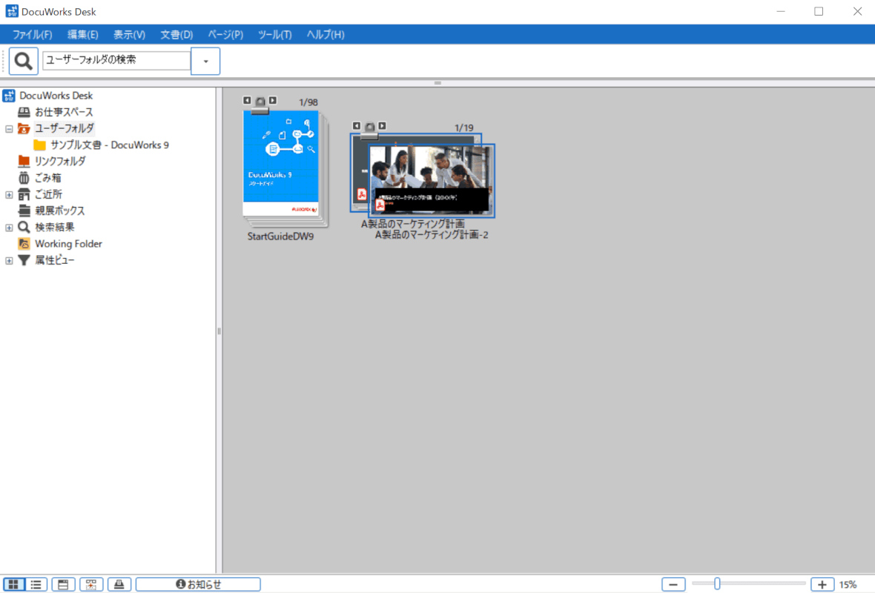This screenshot has height=593, width=875.
Task: Click the ユーザーフォルダの検索 search field
Action: pyautogui.click(x=116, y=61)
